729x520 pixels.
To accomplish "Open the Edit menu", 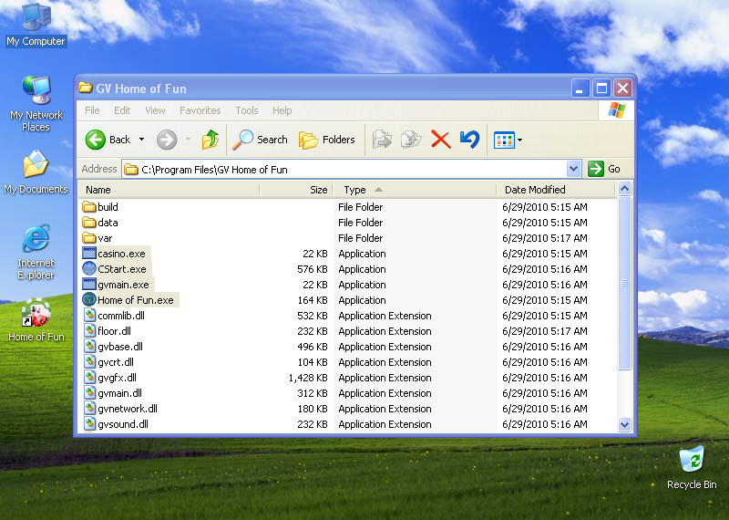I will pyautogui.click(x=122, y=110).
